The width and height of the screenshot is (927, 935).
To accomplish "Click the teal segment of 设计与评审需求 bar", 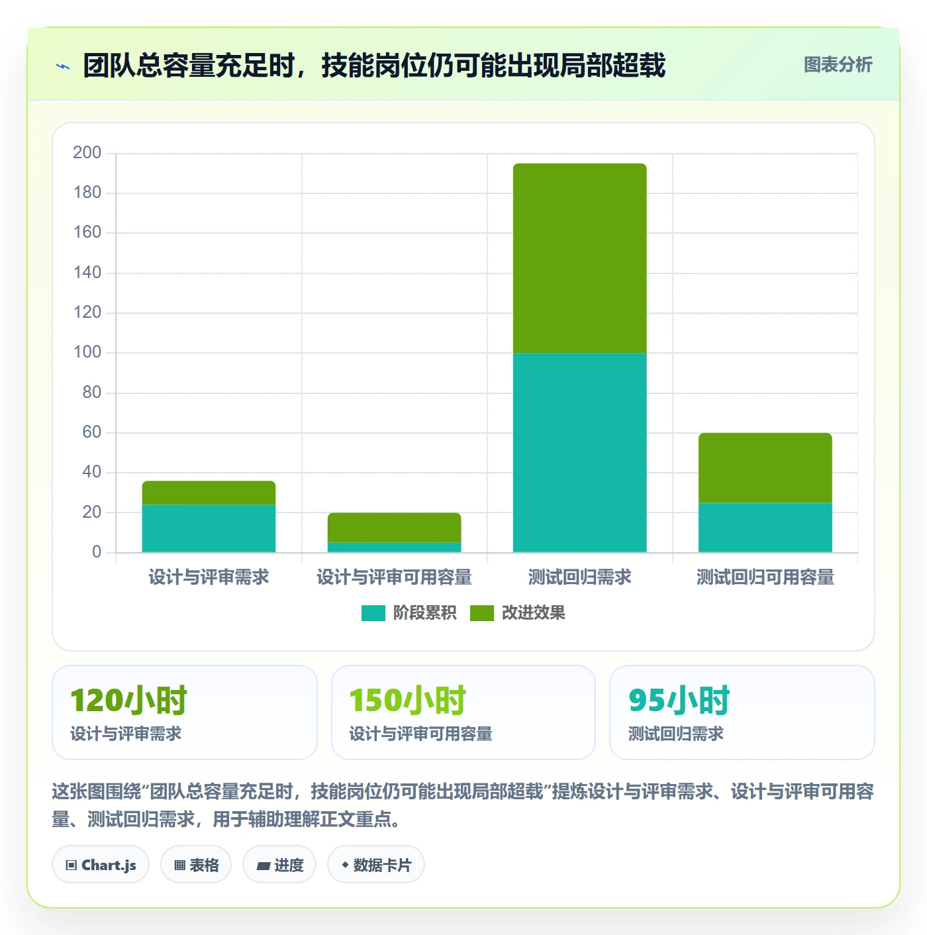I will (209, 528).
